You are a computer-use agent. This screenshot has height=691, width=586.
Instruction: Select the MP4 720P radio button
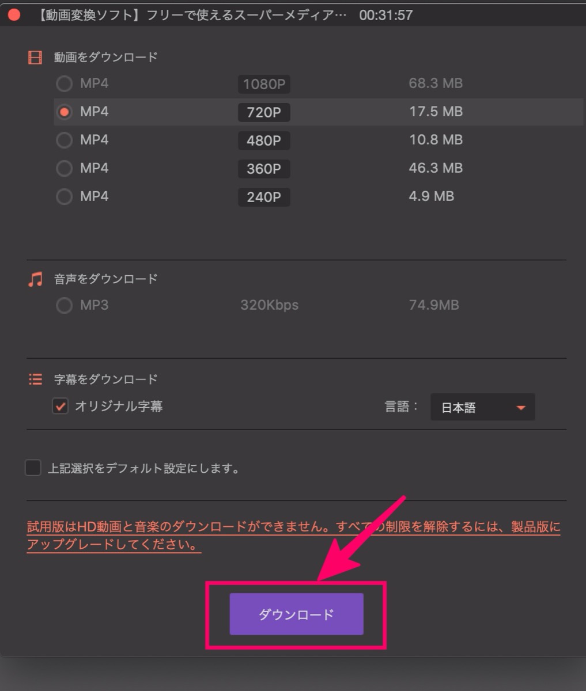(64, 112)
